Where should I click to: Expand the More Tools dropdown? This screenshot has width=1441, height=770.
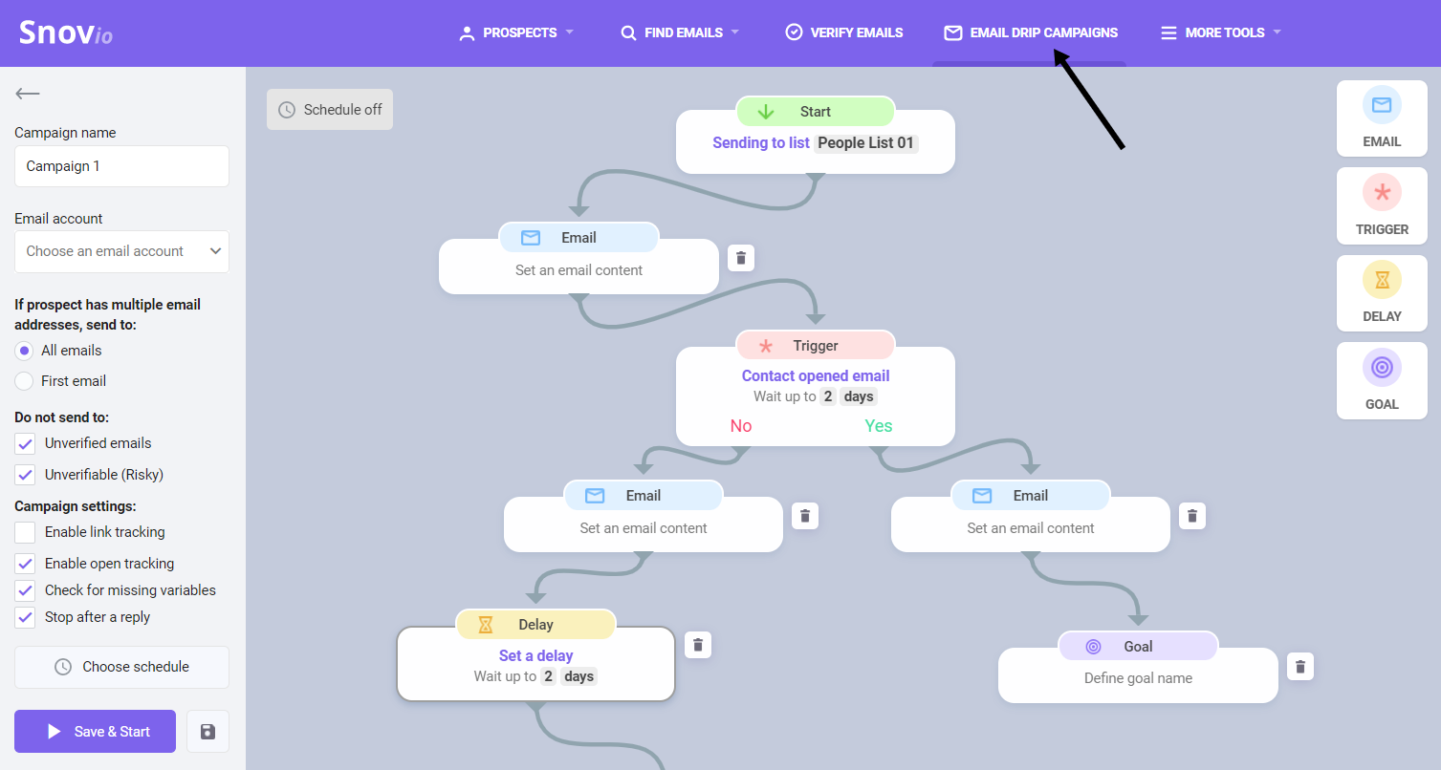tap(1221, 32)
